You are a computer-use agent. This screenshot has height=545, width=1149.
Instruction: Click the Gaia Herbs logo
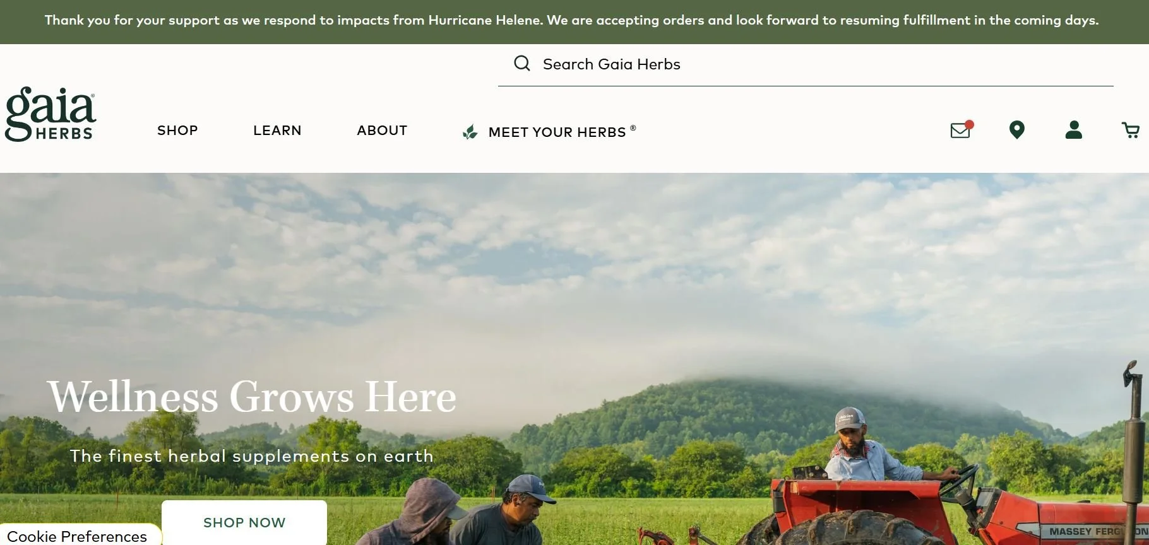point(51,114)
